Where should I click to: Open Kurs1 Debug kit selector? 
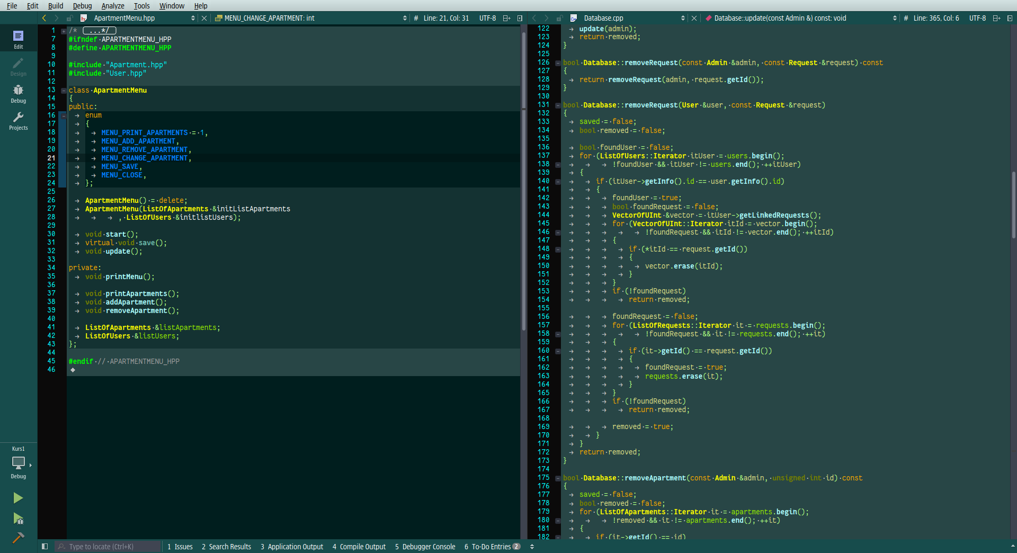coord(18,463)
